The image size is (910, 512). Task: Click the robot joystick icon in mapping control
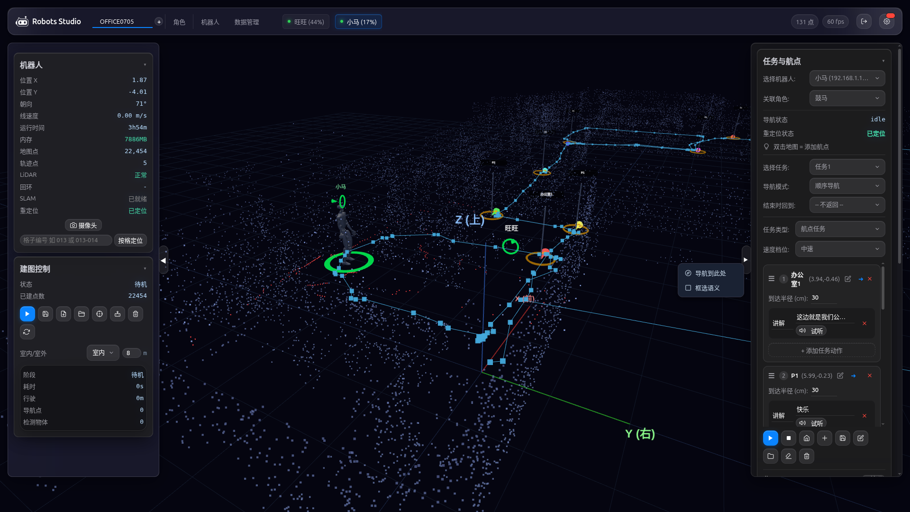(x=118, y=314)
